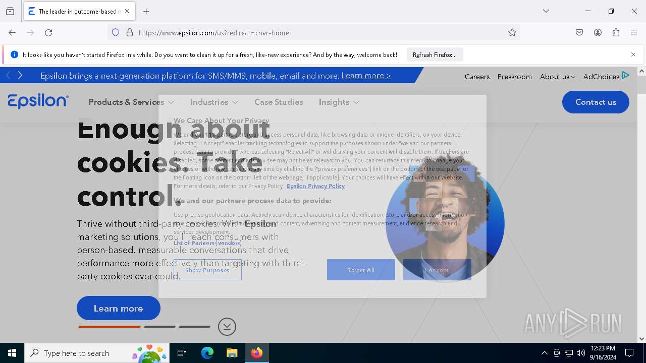Click Show Purposes button
646x363 pixels.
tap(207, 270)
